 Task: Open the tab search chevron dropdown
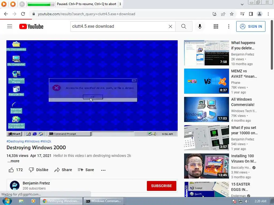pyautogui.click(x=242, y=4)
